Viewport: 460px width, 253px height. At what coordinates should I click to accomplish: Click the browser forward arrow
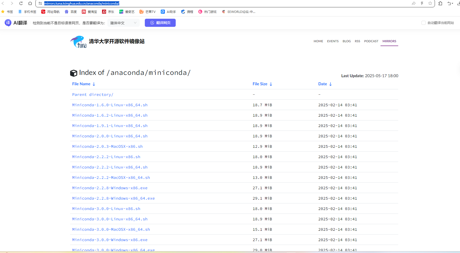pos(12,3)
